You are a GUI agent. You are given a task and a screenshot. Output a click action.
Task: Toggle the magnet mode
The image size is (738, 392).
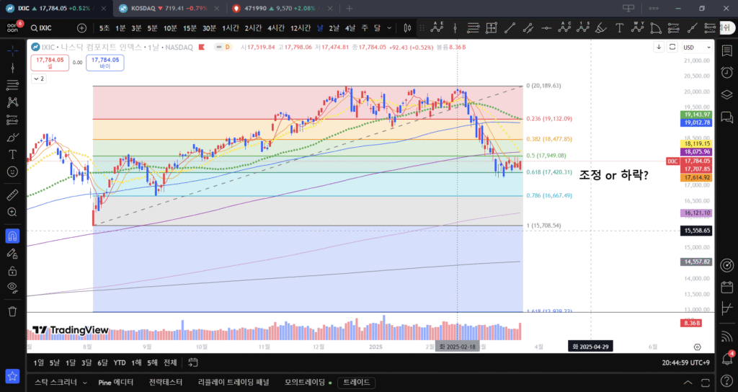click(x=13, y=236)
